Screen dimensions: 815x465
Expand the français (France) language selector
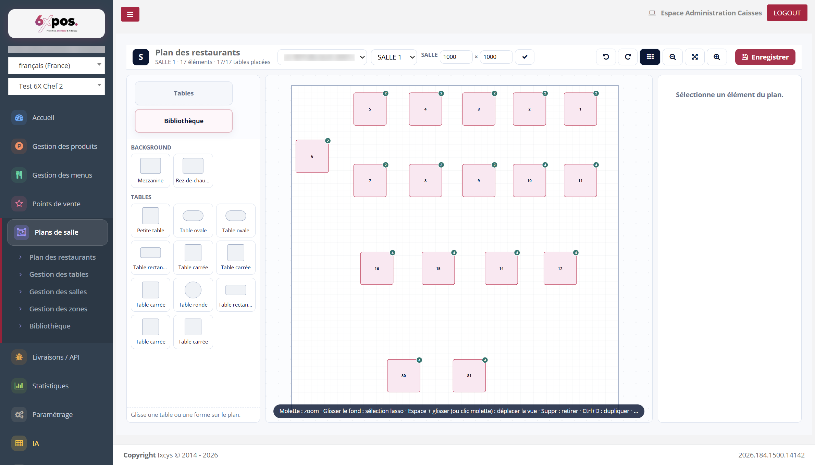click(x=57, y=65)
